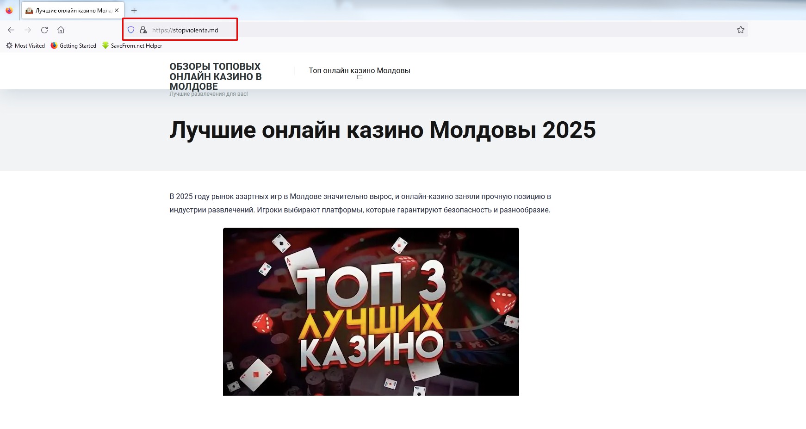The width and height of the screenshot is (806, 429).
Task: Open the 'Топ онлайн казино Молдовы' menu item
Action: pos(360,71)
